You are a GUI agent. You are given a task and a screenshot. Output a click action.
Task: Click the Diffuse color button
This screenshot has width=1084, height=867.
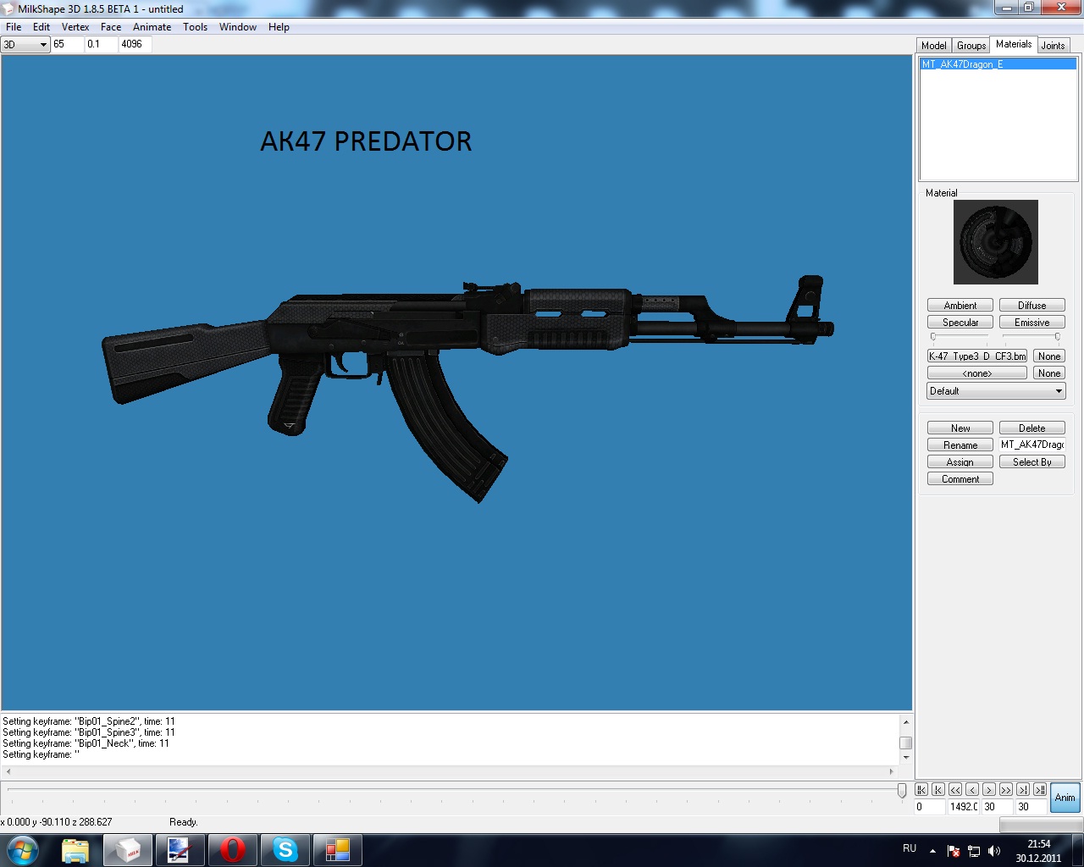pos(1032,306)
